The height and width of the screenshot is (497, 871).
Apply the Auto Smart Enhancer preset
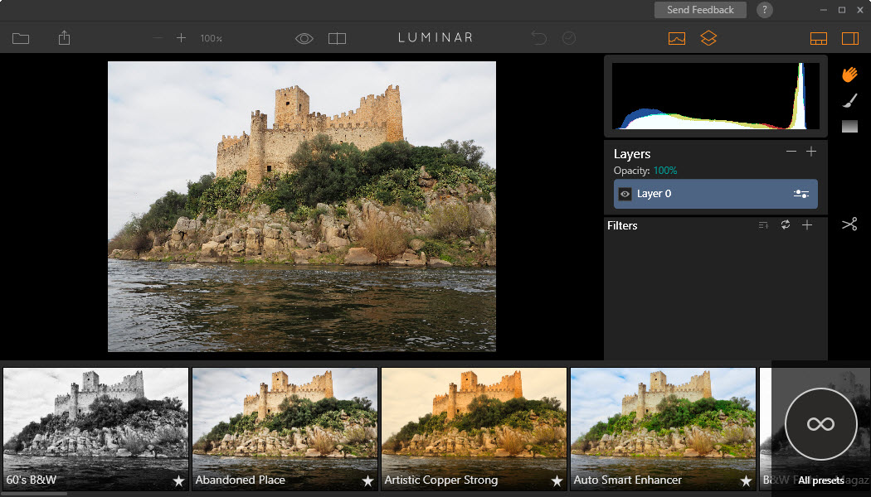[x=663, y=429]
